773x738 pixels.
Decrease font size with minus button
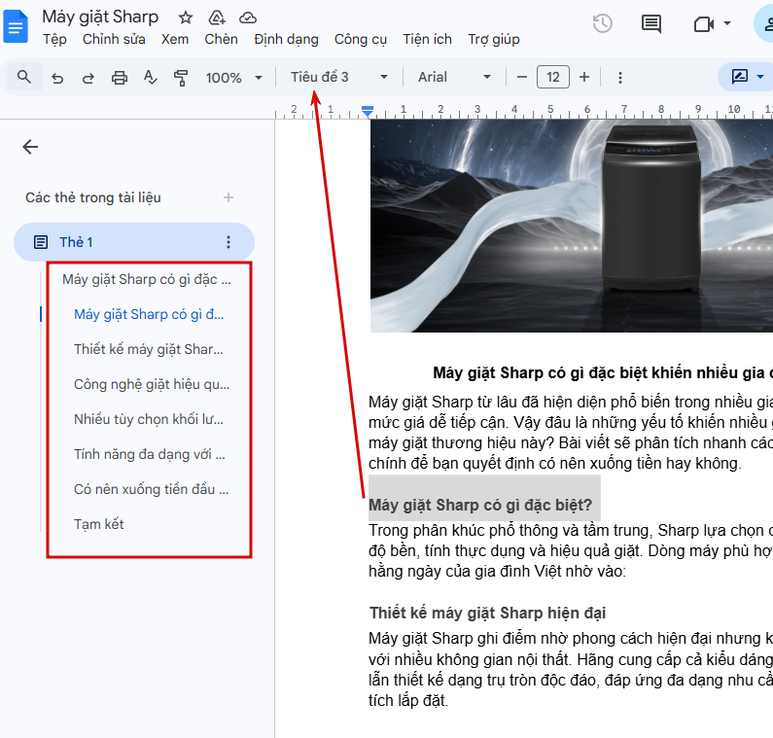tap(521, 77)
